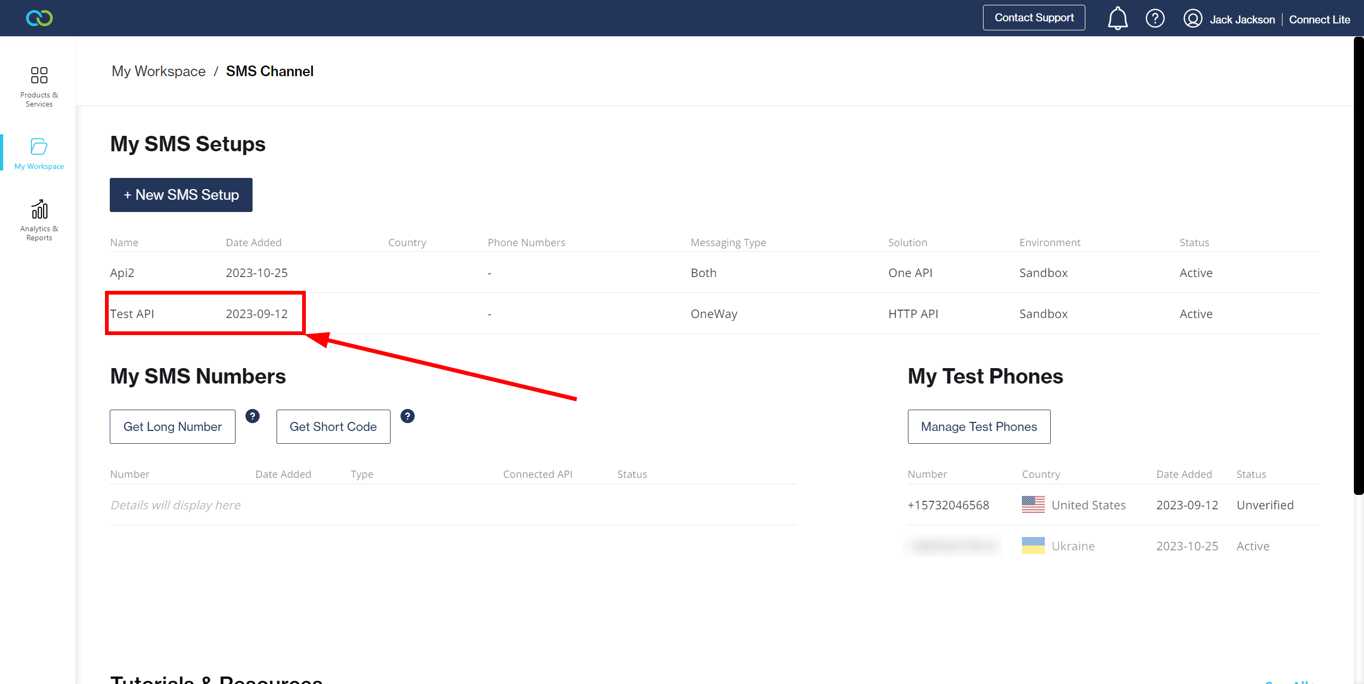Click Active status of Api2 row

click(x=1196, y=273)
